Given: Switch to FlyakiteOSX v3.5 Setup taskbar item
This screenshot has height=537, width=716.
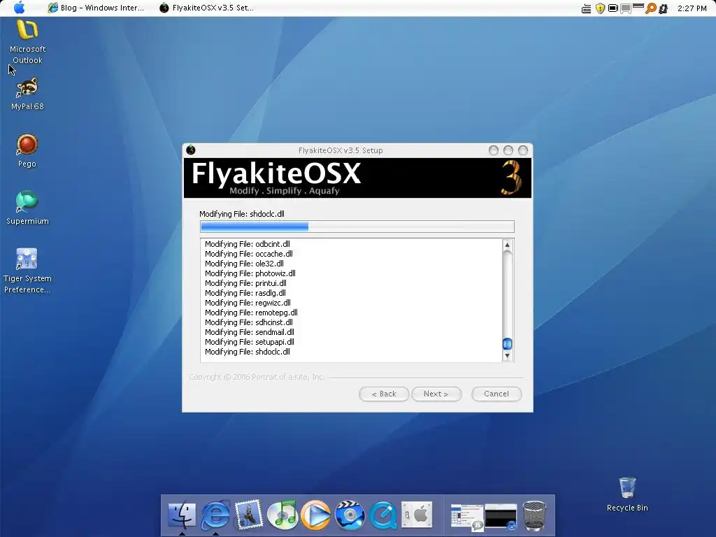Looking at the screenshot, I should (x=207, y=8).
